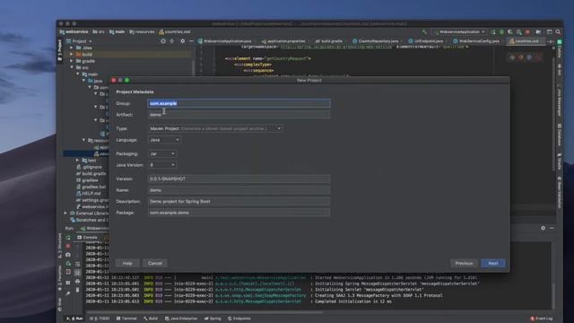The height and width of the screenshot is (323, 574).
Task: Open the Project view selector dropdown
Action: 80,41
